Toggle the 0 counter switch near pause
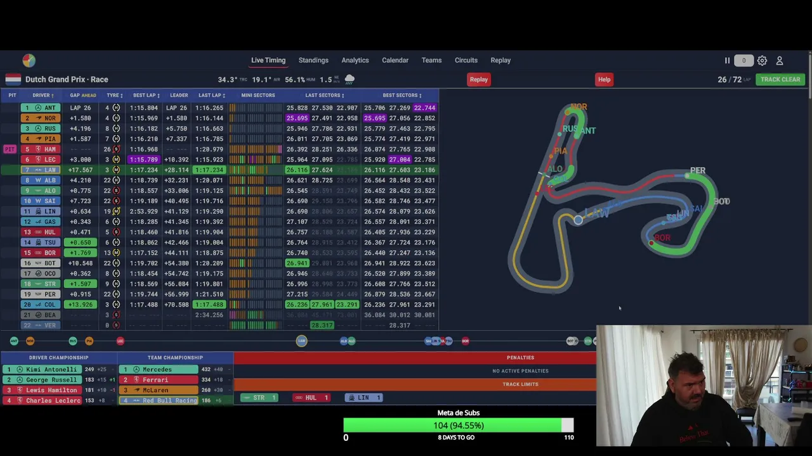This screenshot has height=456, width=812. pos(743,61)
